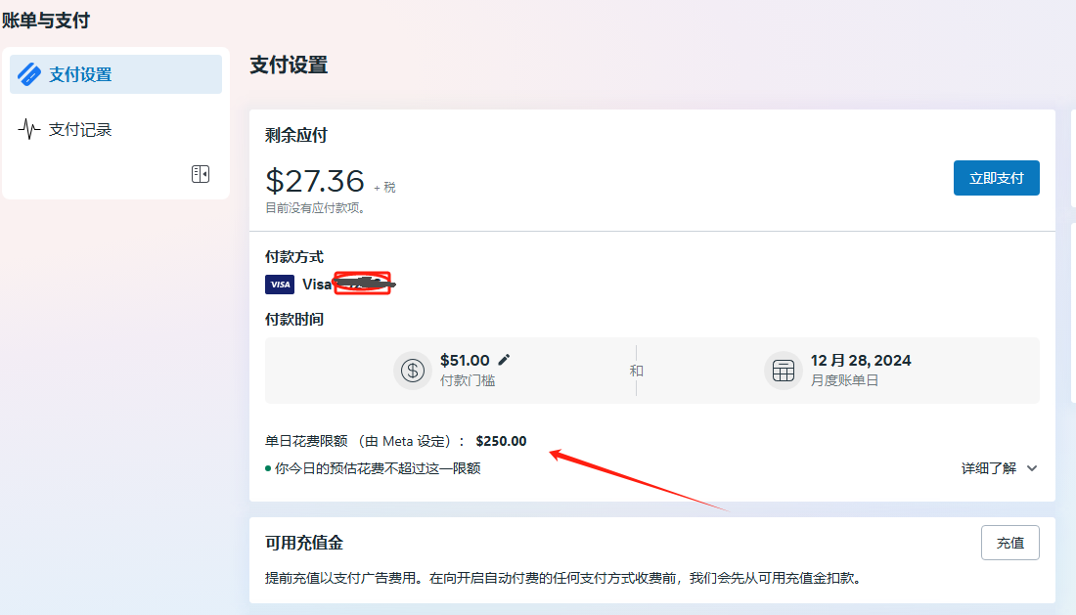Click the dollar-sign payment threshold icon

[413, 371]
